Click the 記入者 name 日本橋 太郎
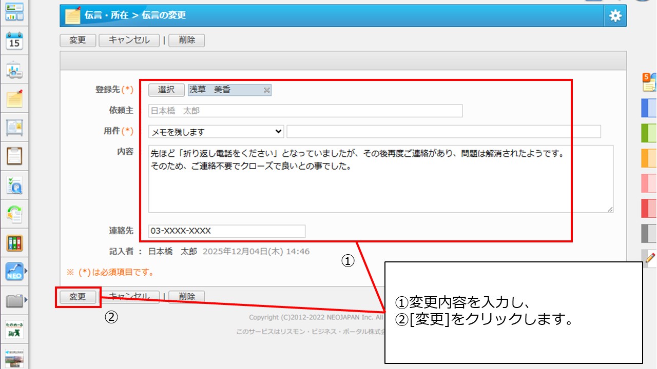 [172, 252]
